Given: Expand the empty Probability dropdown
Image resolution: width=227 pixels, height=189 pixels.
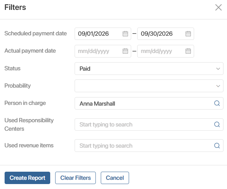Looking at the screenshot, I should pyautogui.click(x=149, y=86).
